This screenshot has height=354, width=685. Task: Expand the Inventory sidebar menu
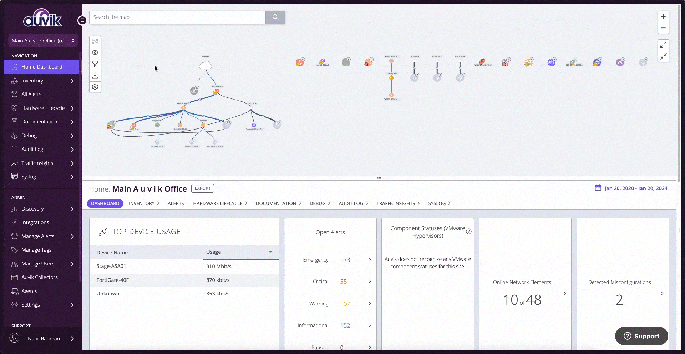tap(72, 81)
